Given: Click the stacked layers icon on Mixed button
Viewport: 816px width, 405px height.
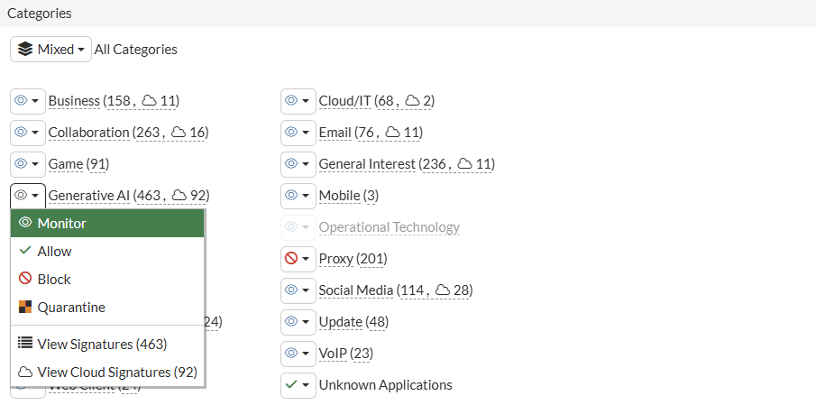Looking at the screenshot, I should coord(25,50).
